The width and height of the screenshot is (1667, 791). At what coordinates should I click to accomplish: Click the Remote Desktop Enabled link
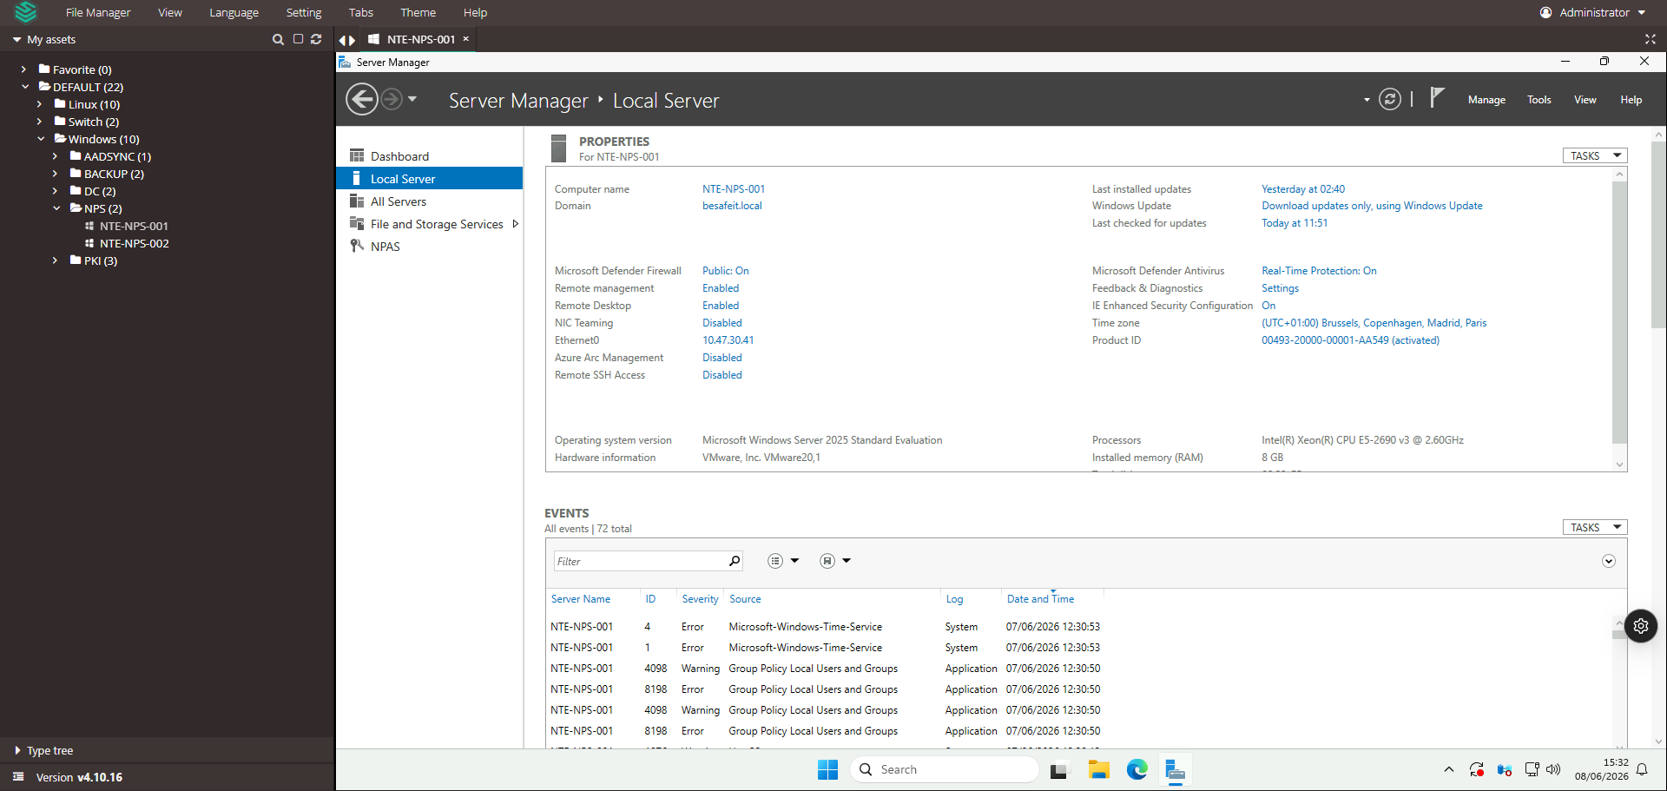tap(721, 306)
